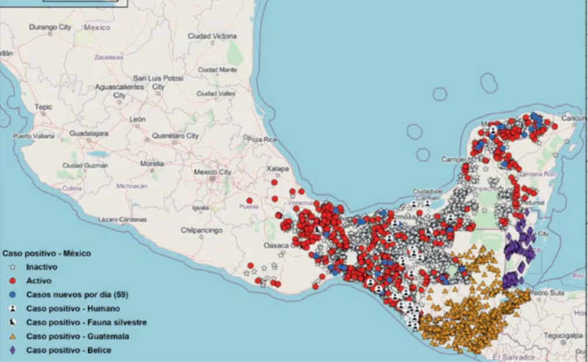Viewport: 588px width, 362px height.
Task: Select the red Activo legend marker
Action: pyautogui.click(x=13, y=281)
